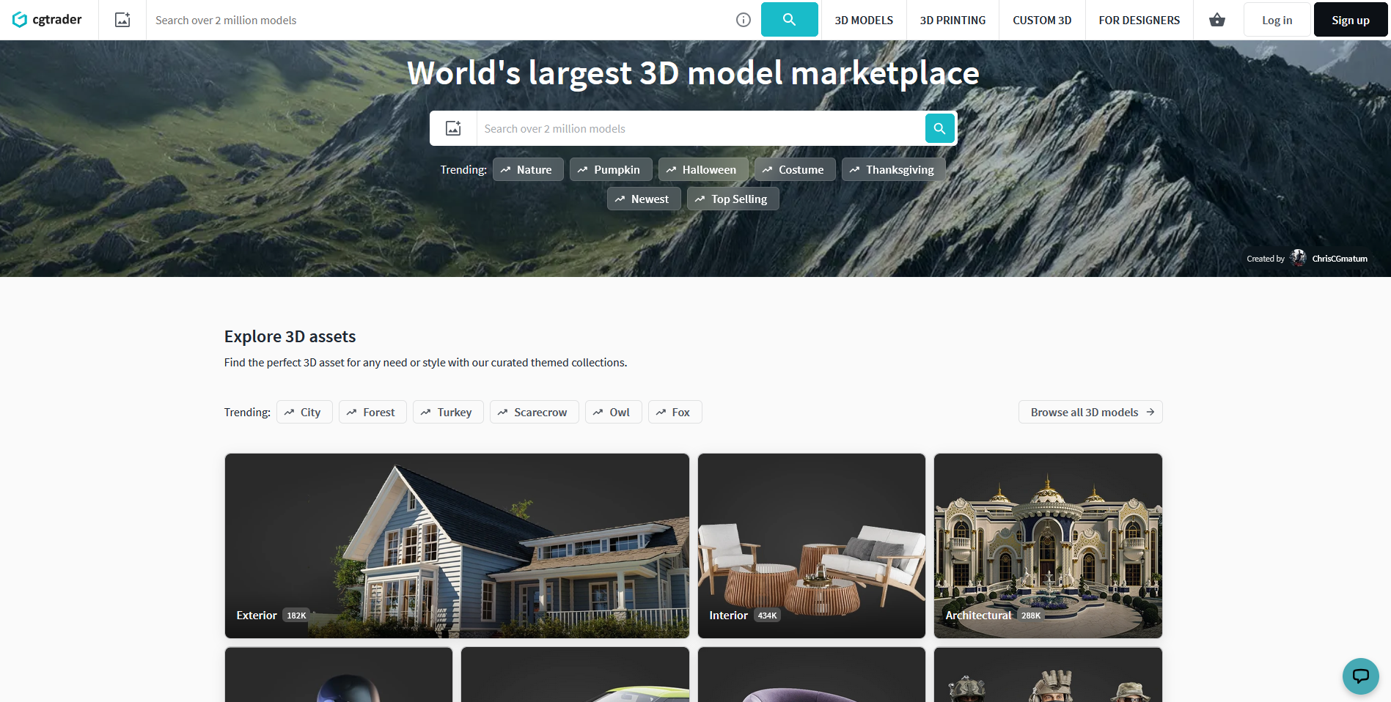Select the Halloween trending tag

tap(702, 169)
